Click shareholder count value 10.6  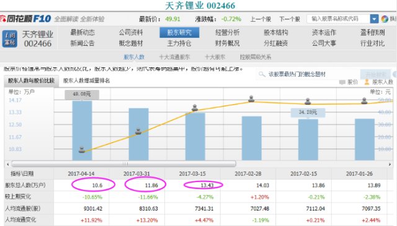[x=97, y=186]
